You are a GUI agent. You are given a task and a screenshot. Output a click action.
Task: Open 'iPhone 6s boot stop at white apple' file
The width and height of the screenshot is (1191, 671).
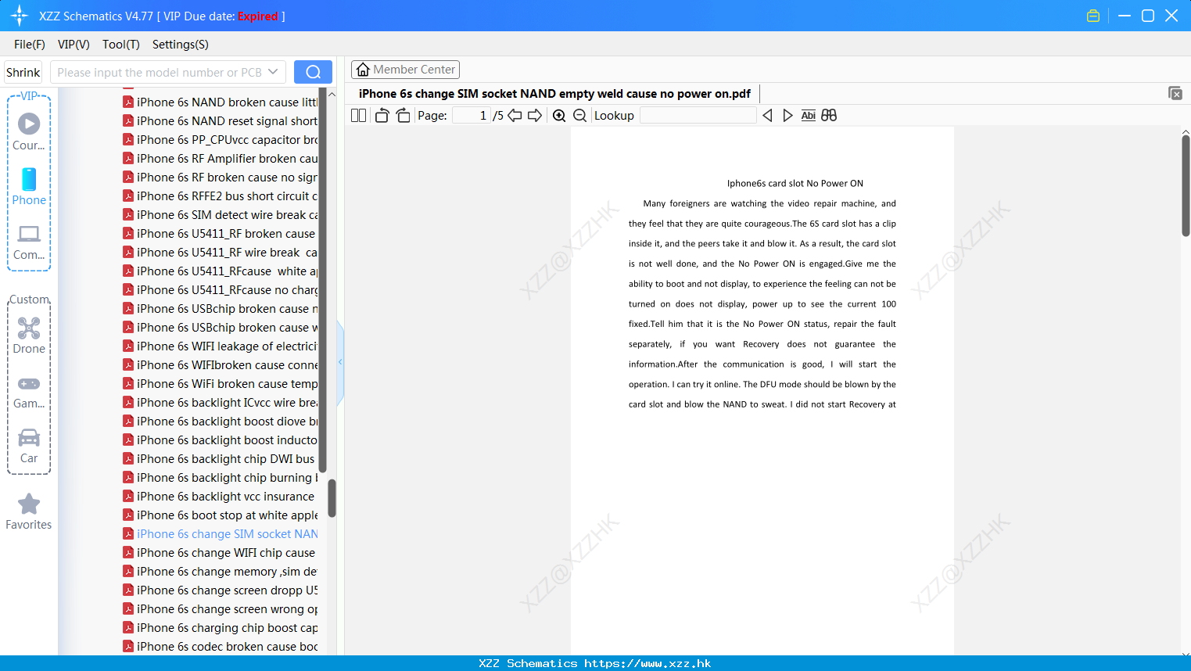[221, 515]
